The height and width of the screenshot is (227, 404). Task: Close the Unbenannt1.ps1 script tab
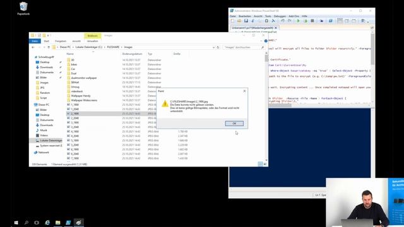(x=276, y=28)
